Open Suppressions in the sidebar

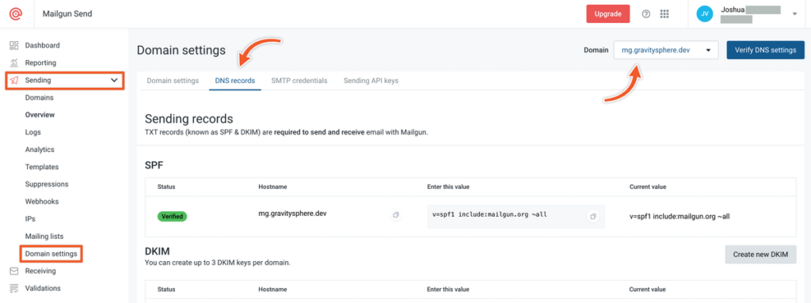47,184
